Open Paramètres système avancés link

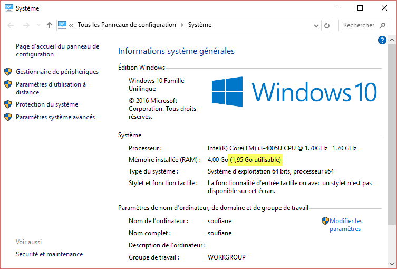[x=55, y=117]
